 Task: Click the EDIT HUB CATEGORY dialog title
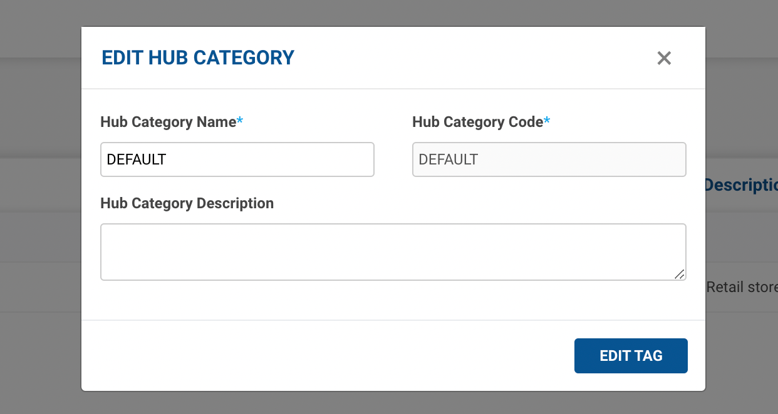[198, 58]
